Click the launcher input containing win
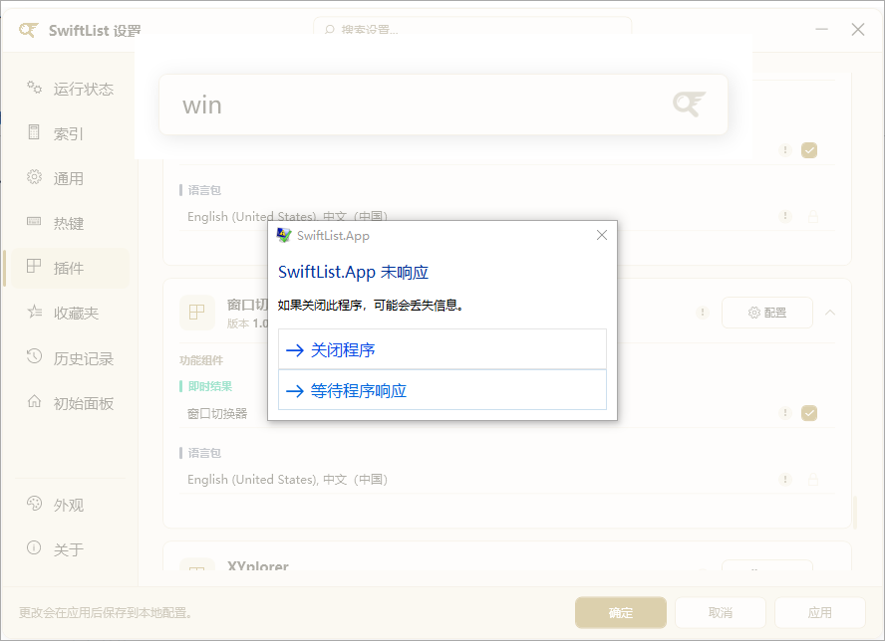This screenshot has width=885, height=641. [x=443, y=105]
